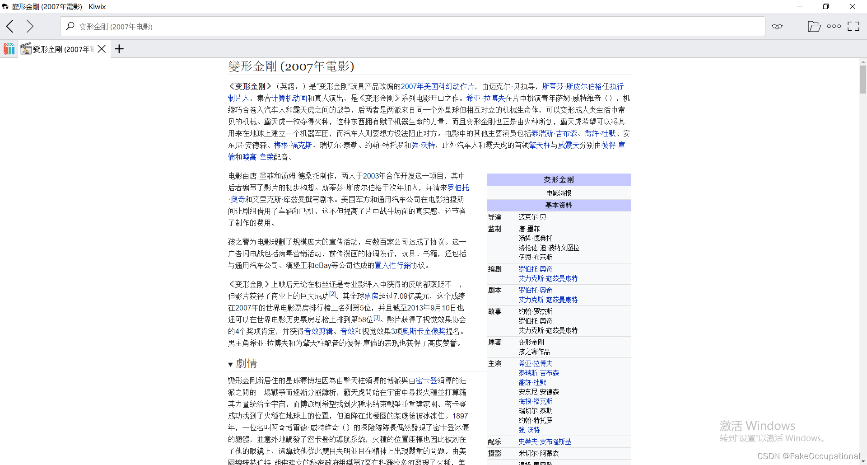Click the [2] footnote reference link
Viewport: 867px width, 465px height.
[x=333, y=294]
